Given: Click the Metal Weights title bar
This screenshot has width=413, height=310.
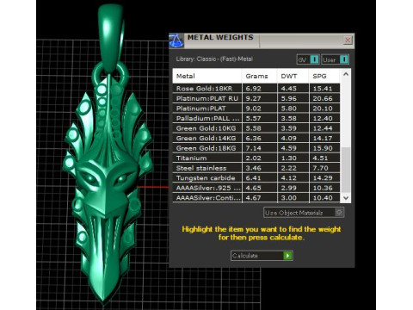Looking at the screenshot, I should coord(262,40).
